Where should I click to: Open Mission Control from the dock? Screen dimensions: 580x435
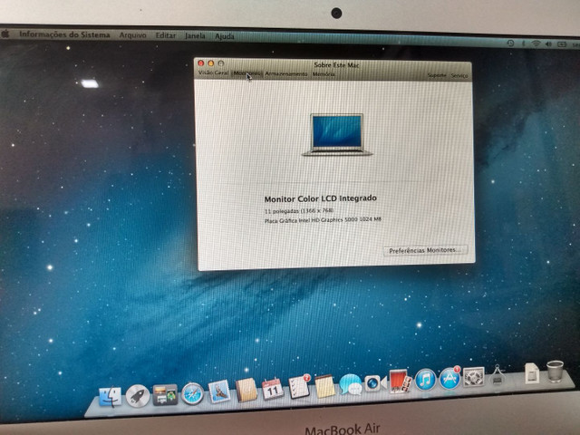[x=165, y=395]
